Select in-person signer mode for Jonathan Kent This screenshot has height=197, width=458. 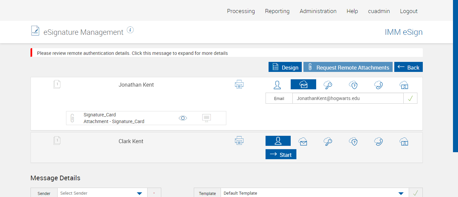point(277,85)
